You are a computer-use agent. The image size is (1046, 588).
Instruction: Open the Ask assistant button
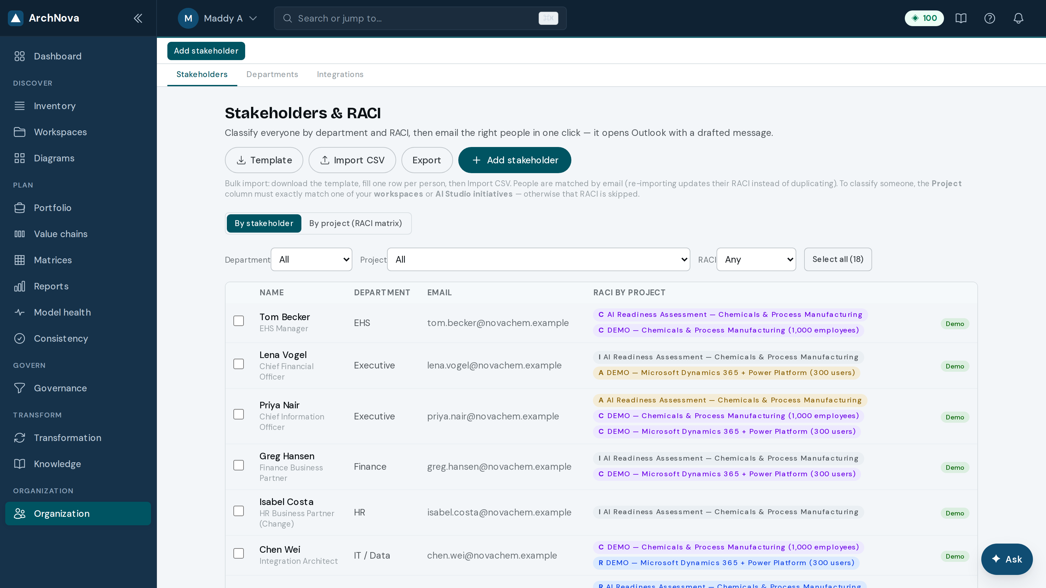(1007, 559)
